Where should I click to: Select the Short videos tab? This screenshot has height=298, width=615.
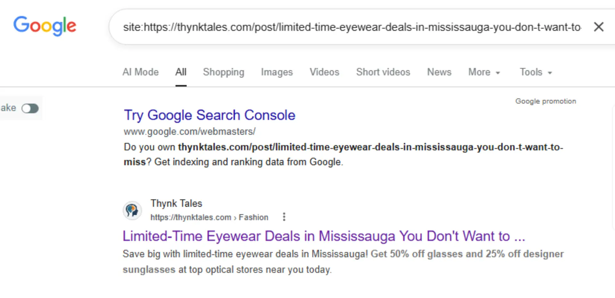coord(383,72)
